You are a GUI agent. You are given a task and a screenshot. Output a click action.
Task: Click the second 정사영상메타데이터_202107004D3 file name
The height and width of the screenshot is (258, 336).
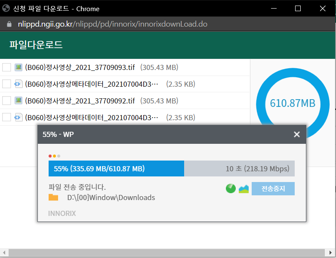point(92,117)
